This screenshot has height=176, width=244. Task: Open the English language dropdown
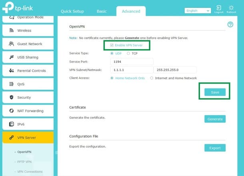coord(198,10)
